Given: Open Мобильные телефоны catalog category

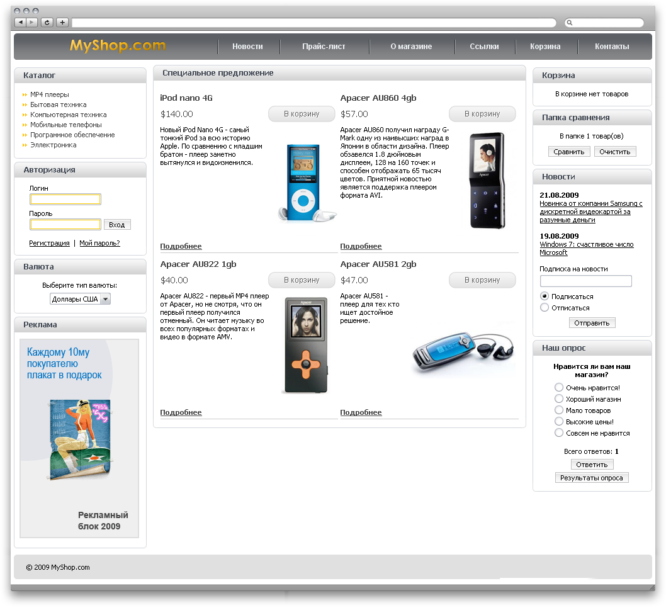Looking at the screenshot, I should [66, 125].
